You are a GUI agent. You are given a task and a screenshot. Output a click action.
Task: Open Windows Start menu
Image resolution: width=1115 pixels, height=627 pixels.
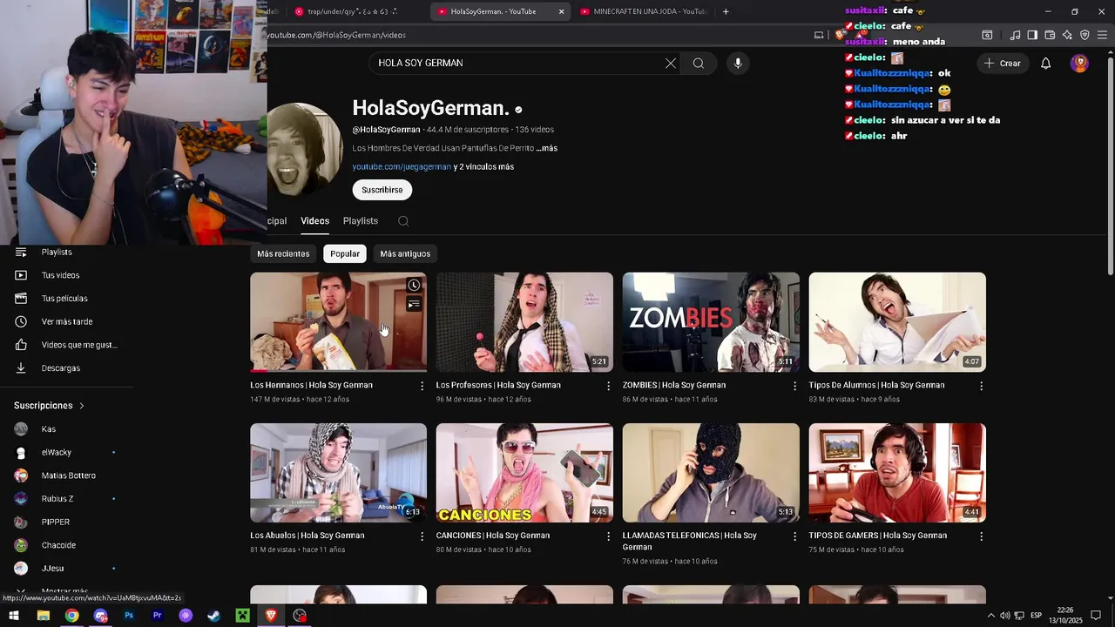(14, 616)
